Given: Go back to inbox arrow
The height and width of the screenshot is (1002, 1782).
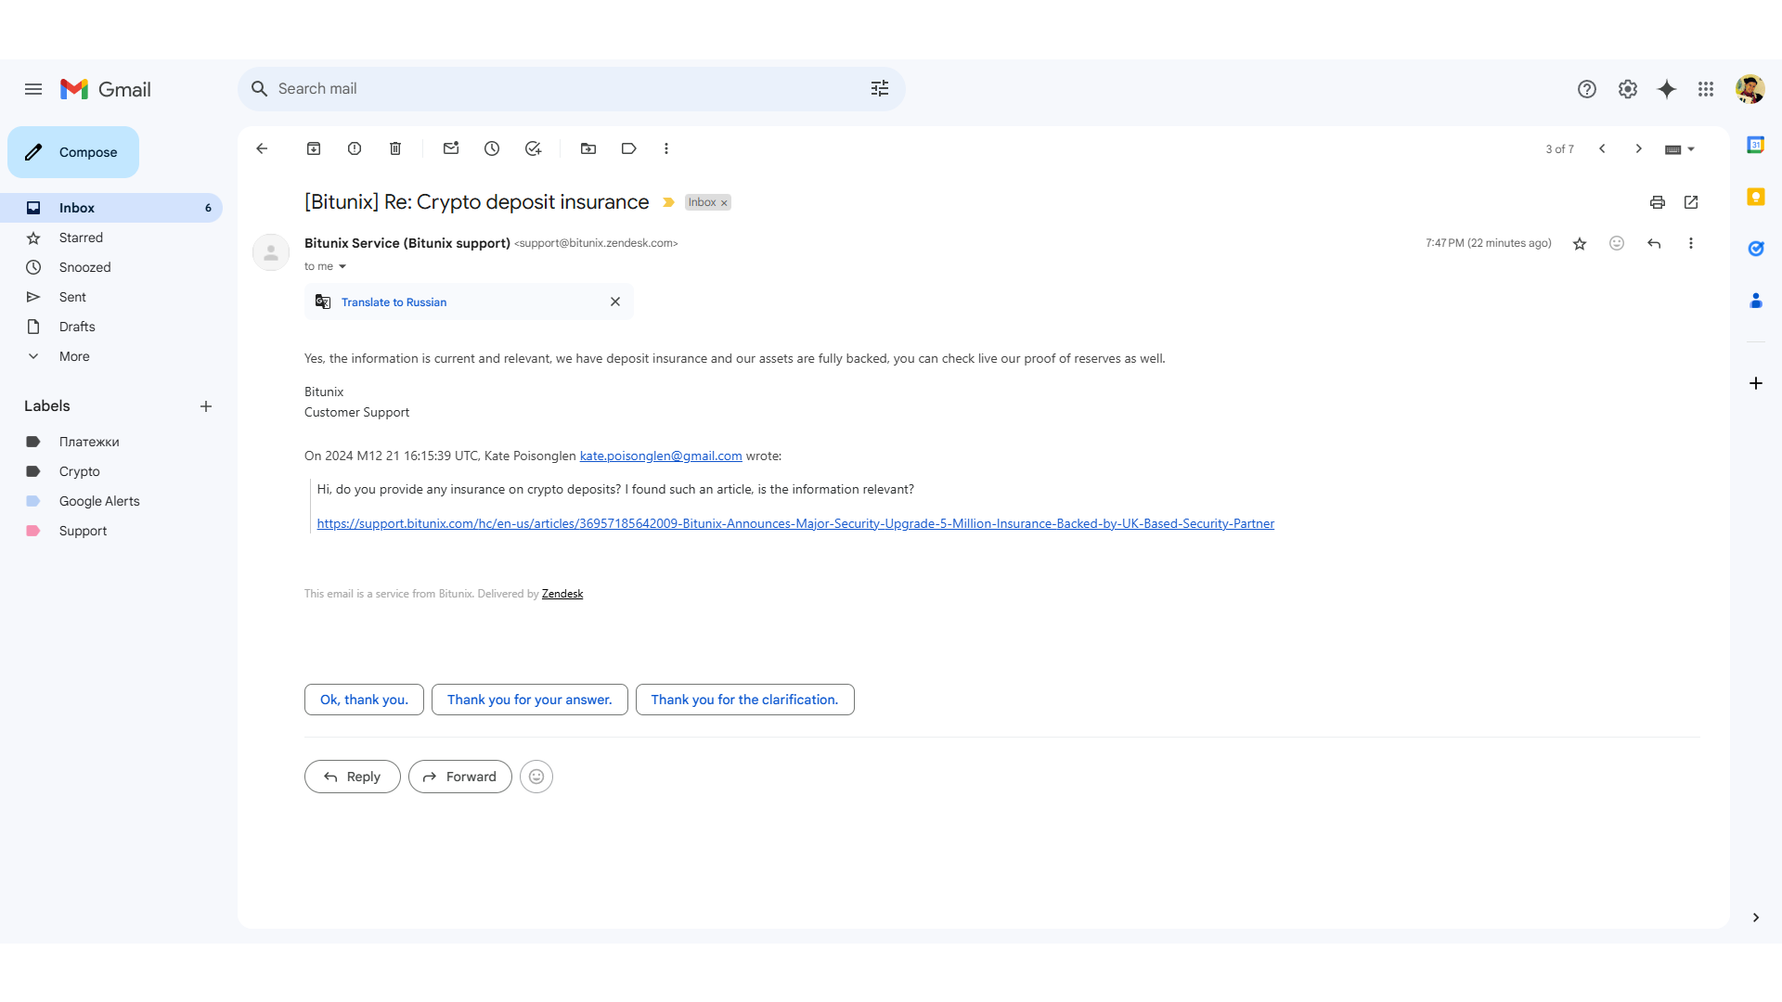Looking at the screenshot, I should click(x=262, y=148).
